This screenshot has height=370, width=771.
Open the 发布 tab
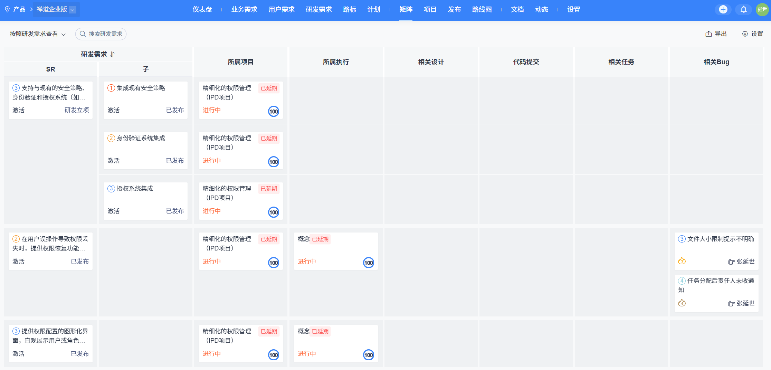pyautogui.click(x=454, y=10)
